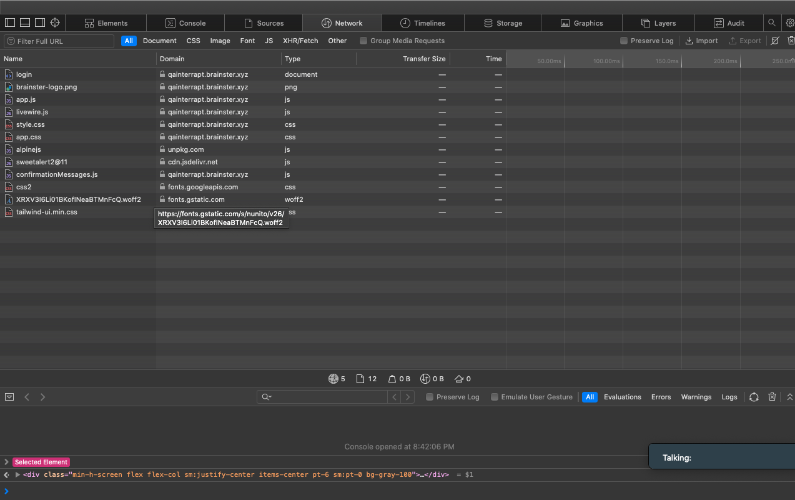Clear network items with the trash icon
The width and height of the screenshot is (795, 500).
click(x=790, y=41)
